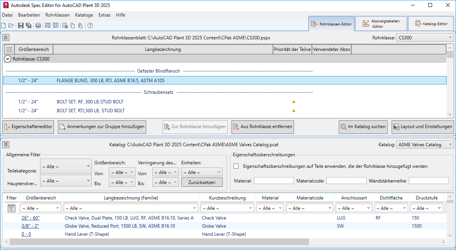
Task: Open the Datei menu
Action: 7,15
